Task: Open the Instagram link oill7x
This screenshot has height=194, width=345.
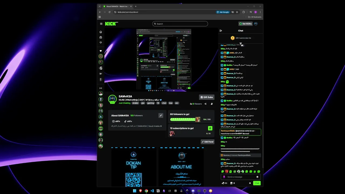Action: point(117,121)
